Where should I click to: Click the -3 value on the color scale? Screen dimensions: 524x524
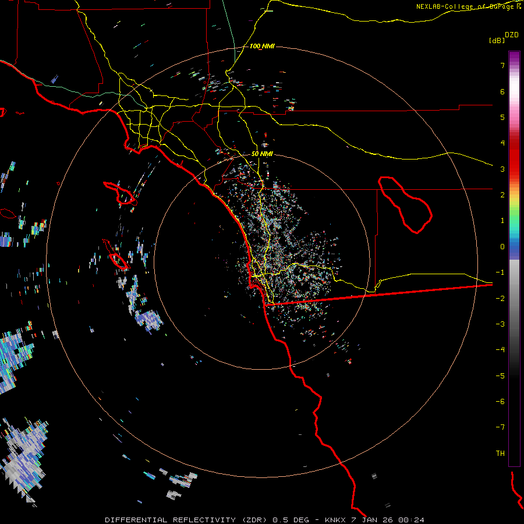500,324
